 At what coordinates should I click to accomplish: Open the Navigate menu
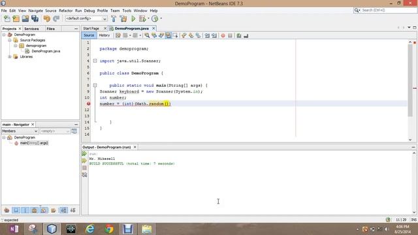36,10
